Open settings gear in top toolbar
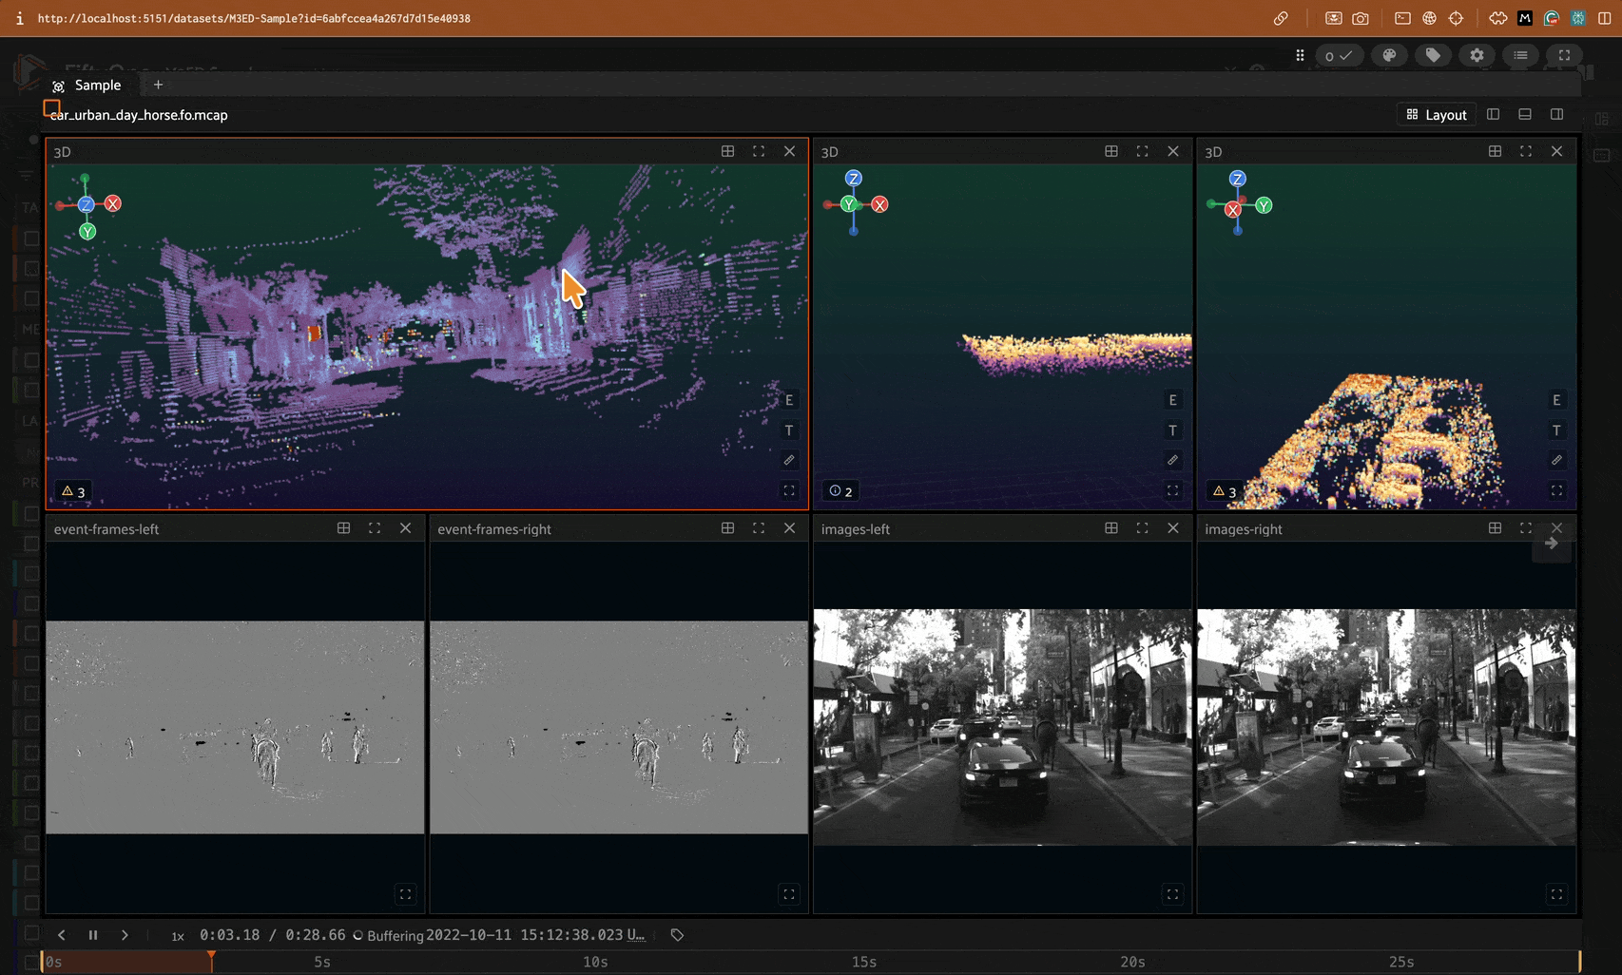The image size is (1622, 975). click(x=1477, y=55)
